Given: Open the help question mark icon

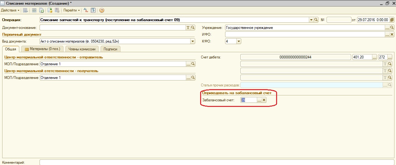Looking at the screenshot, I should coord(101,10).
